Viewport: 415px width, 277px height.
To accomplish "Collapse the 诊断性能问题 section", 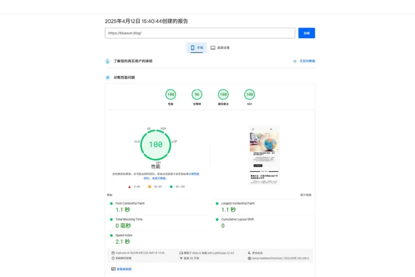I will click(x=126, y=77).
